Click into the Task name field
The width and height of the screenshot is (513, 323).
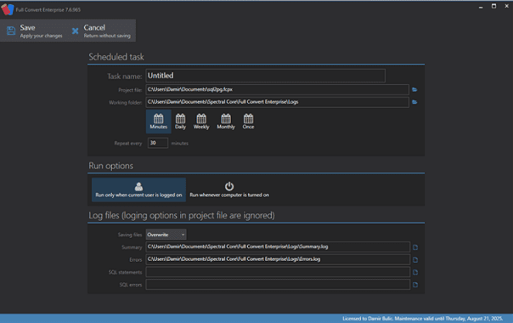[x=266, y=76]
